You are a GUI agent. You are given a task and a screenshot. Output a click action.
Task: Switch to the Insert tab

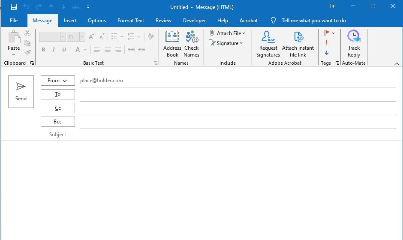point(70,21)
